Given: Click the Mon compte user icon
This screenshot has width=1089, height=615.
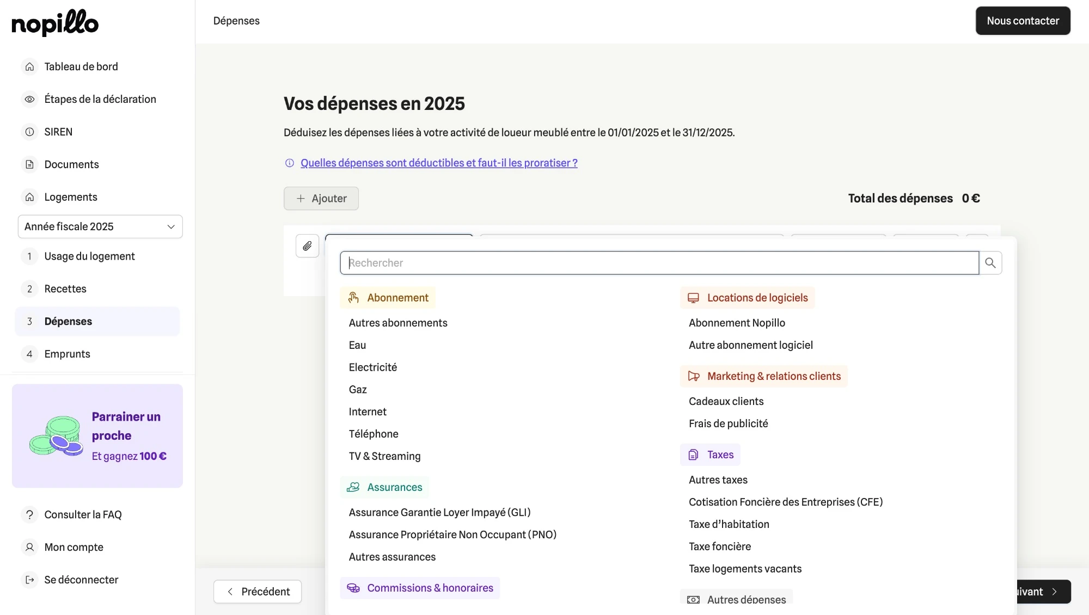Looking at the screenshot, I should (30, 547).
